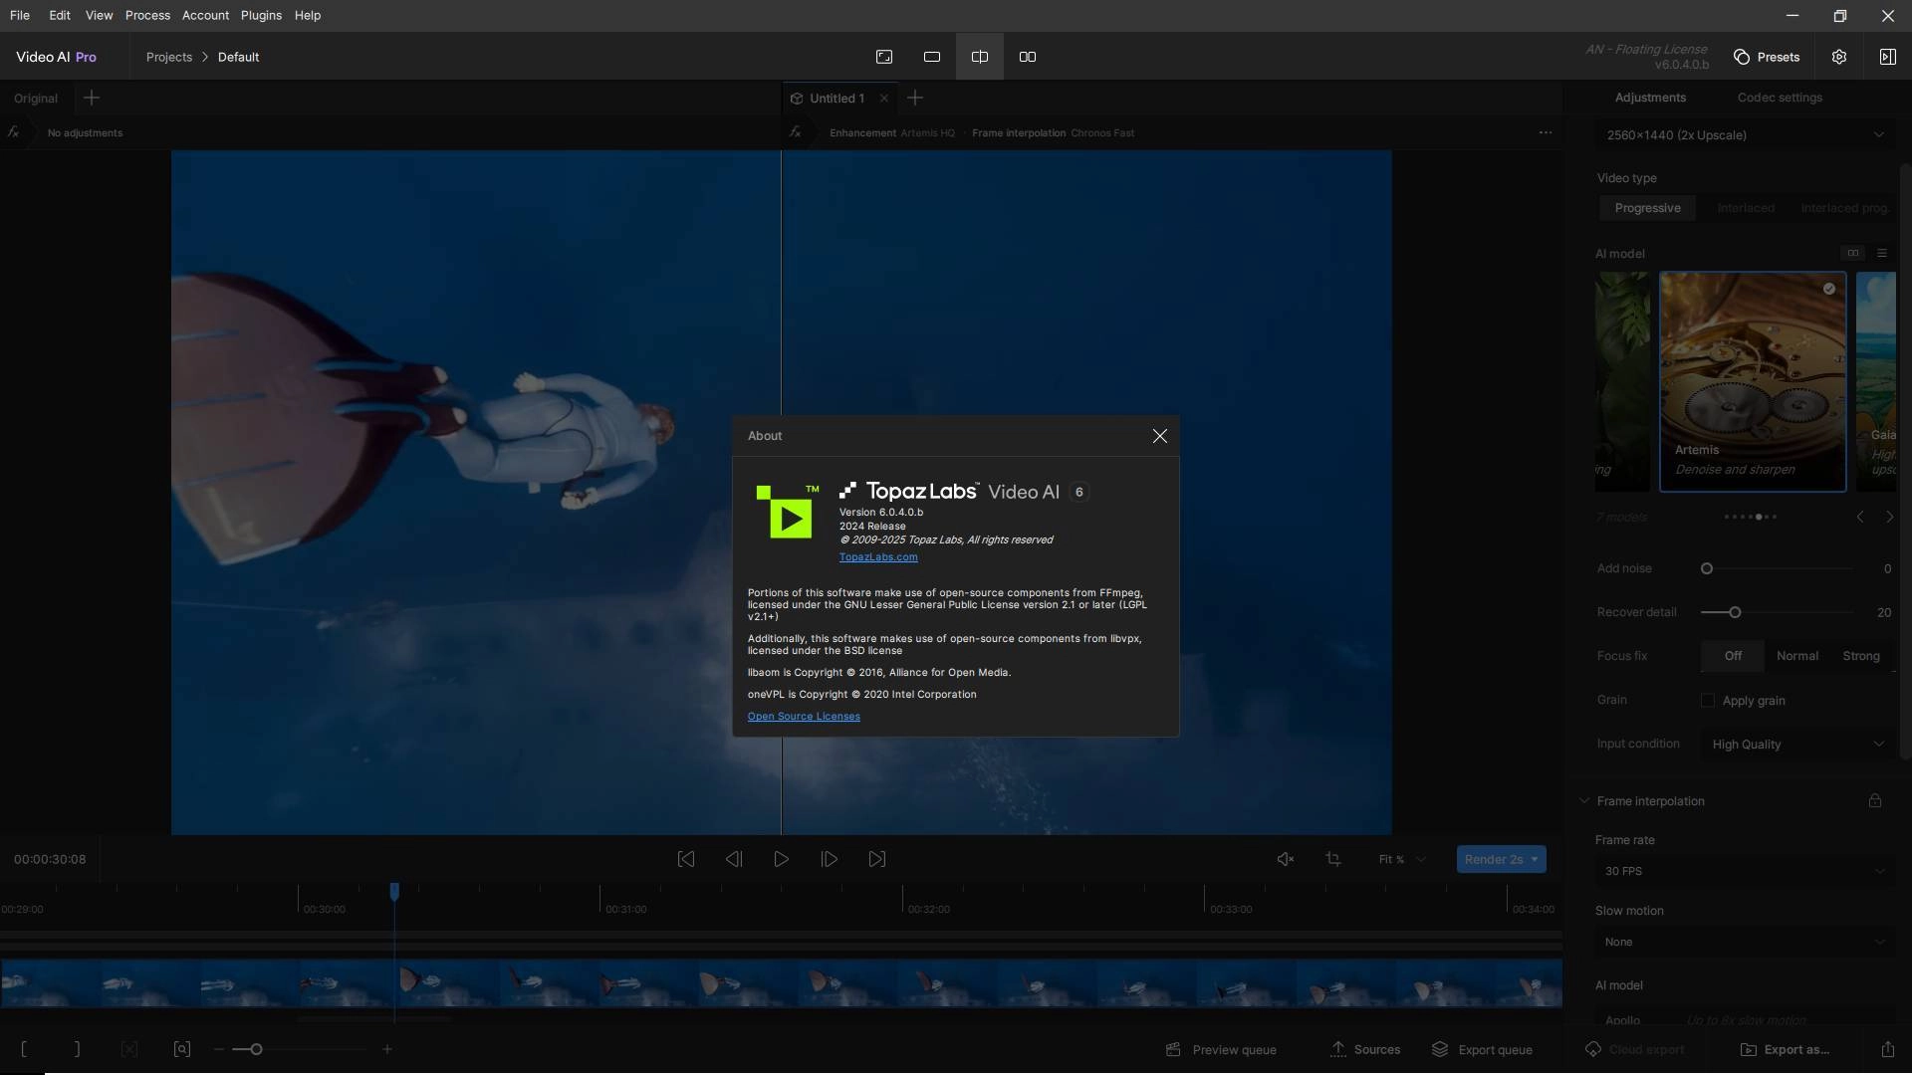
Task: Select split view layout icon
Action: (x=980, y=57)
